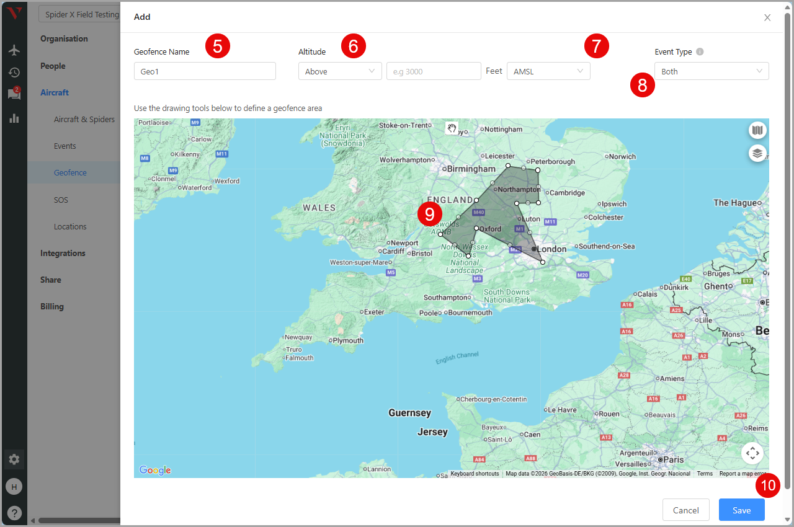Click the settings gear icon

pyautogui.click(x=14, y=459)
